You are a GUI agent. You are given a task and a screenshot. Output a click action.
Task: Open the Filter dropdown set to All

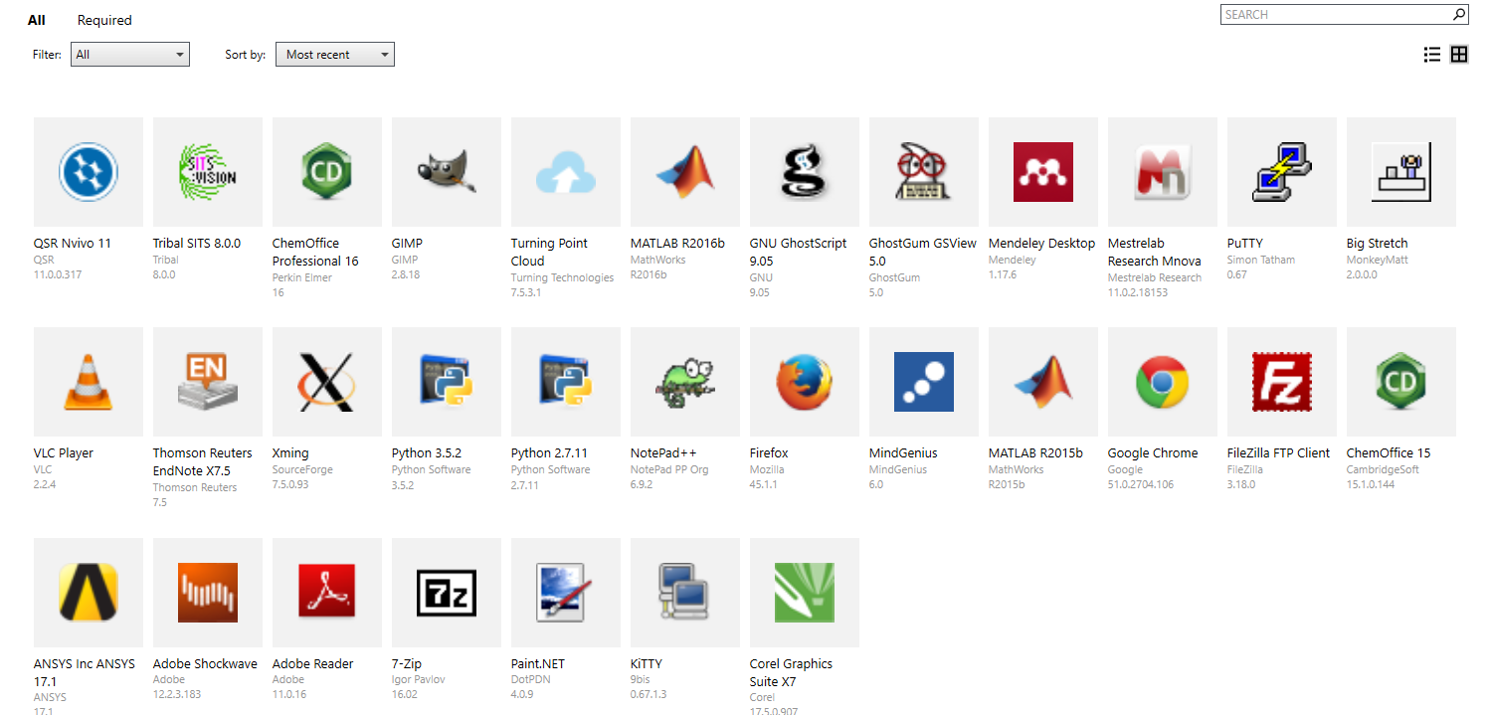(x=130, y=55)
